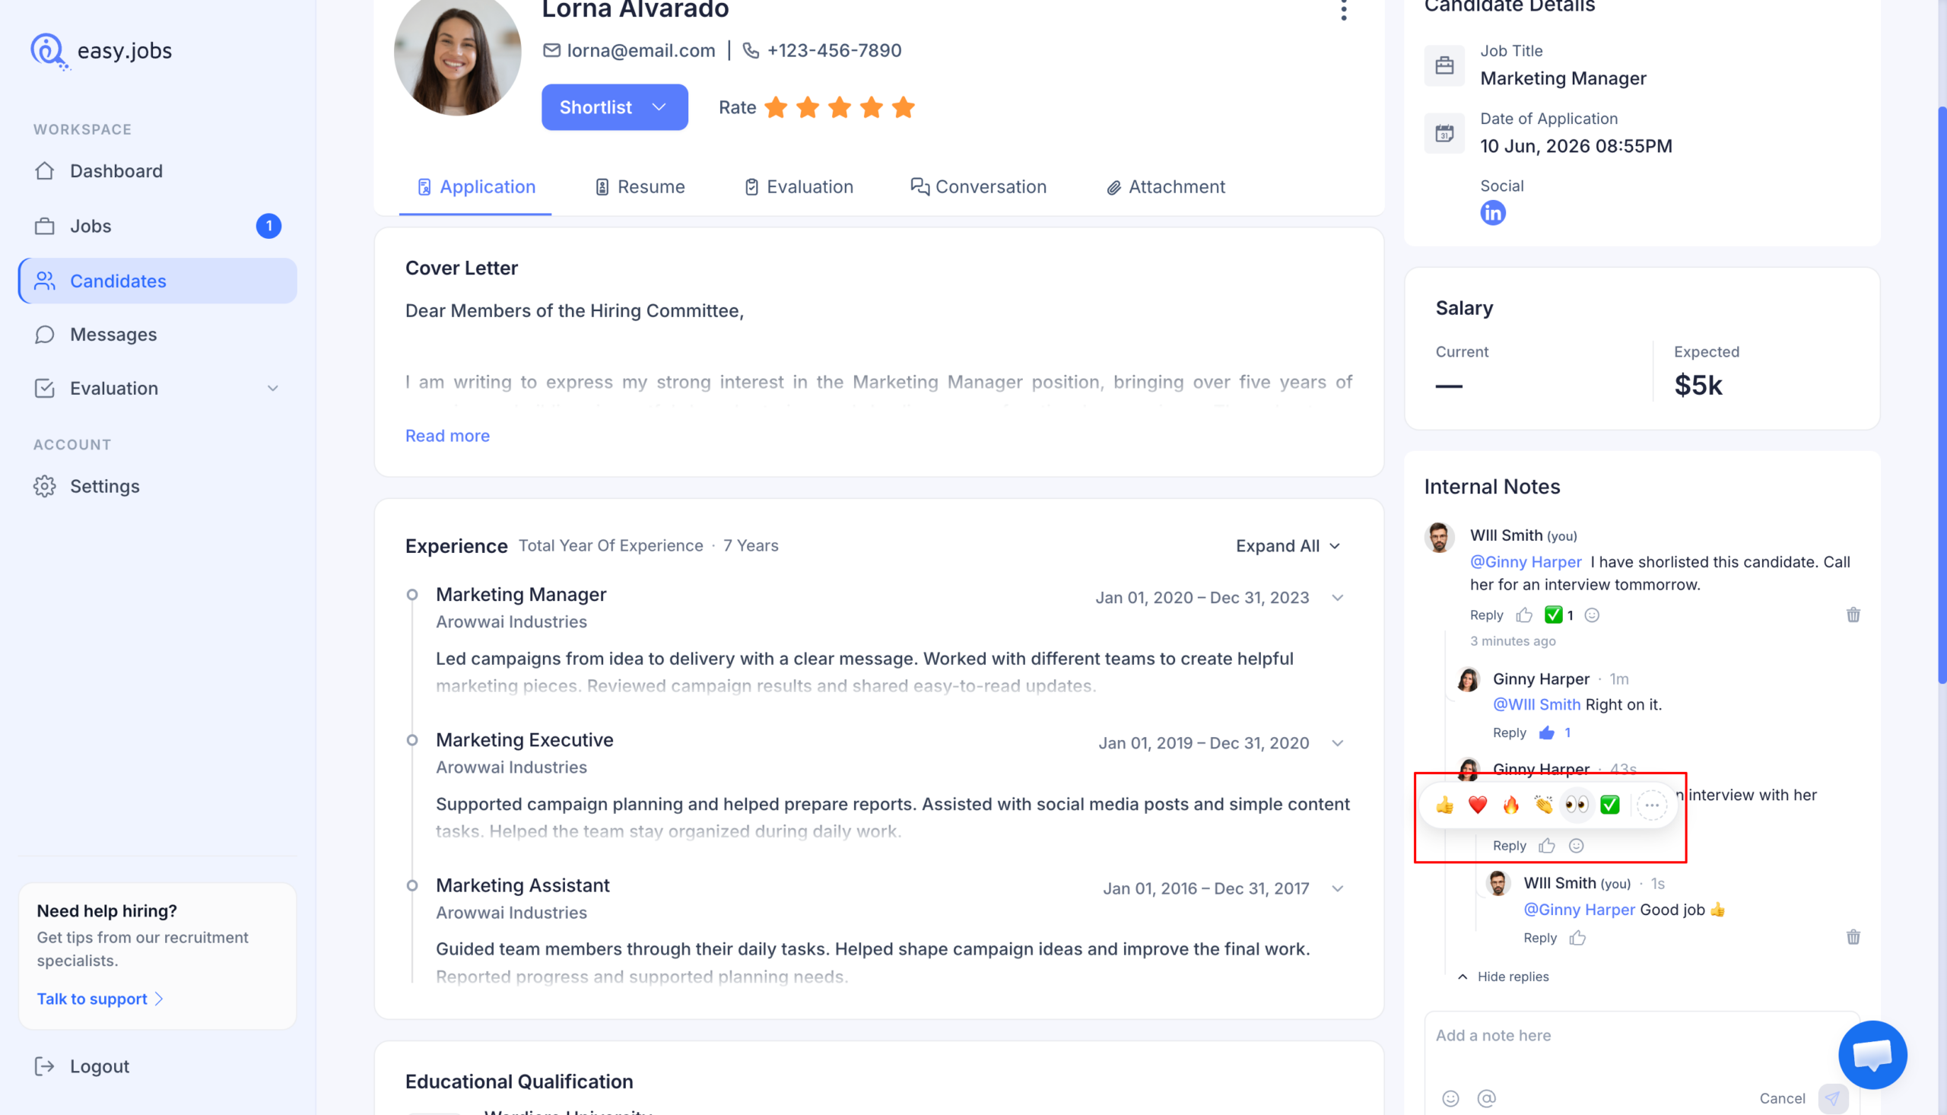This screenshot has height=1115, width=1947.
Task: Expand the Evaluation sidebar submenu
Action: (x=272, y=388)
